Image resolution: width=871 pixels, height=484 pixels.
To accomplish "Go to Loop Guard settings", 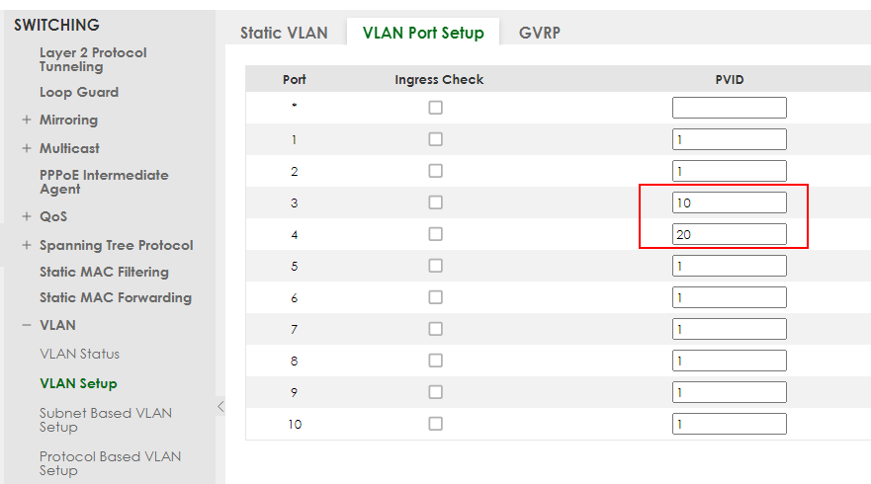I will click(79, 92).
